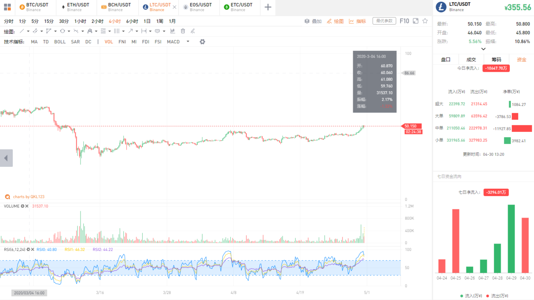Image resolution: width=534 pixels, height=300 pixels.
Task: Switch to ETH/USDT tab
Action: 77,7
